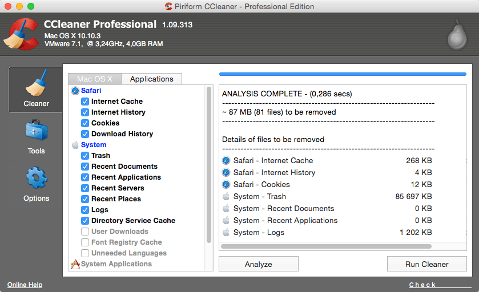Click the analysis progress bar
The height and width of the screenshot is (292, 479).
point(343,74)
